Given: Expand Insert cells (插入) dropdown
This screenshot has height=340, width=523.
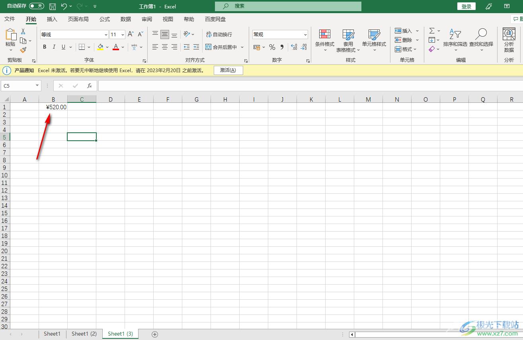Looking at the screenshot, I should click(x=418, y=31).
